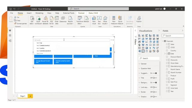Undo the last action in title bar
Screen dimensions: 192x108
pyautogui.click(x=14, y=9)
